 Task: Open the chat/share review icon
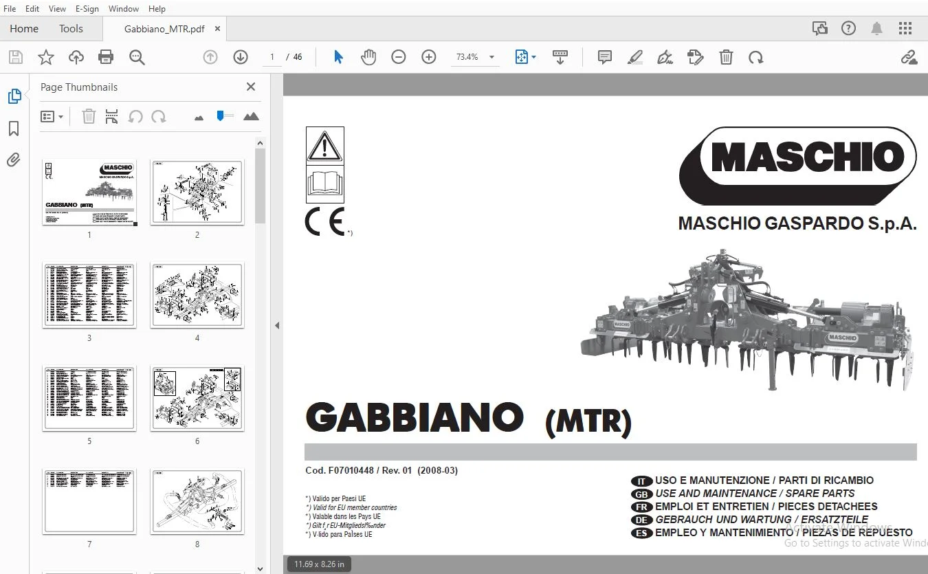coord(819,28)
